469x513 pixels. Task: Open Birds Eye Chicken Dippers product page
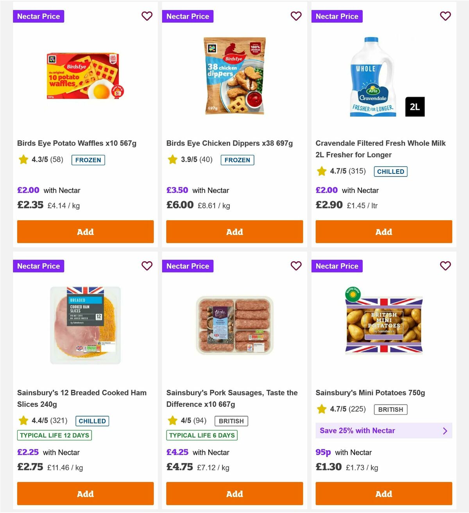229,143
